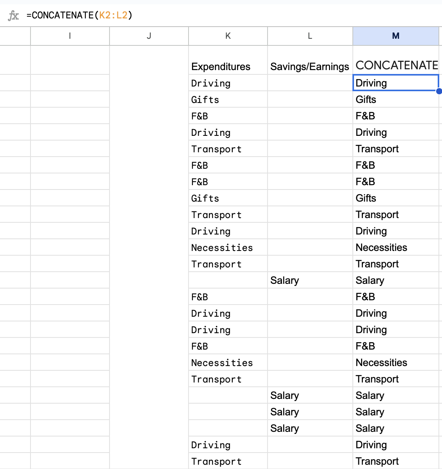
Task: Select the column K Gifts cell directly below Driving
Action: point(228,99)
